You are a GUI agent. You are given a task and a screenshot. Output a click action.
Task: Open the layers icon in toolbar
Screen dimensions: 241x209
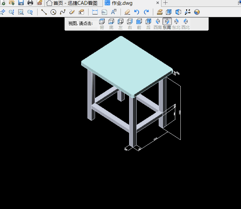(159, 12)
